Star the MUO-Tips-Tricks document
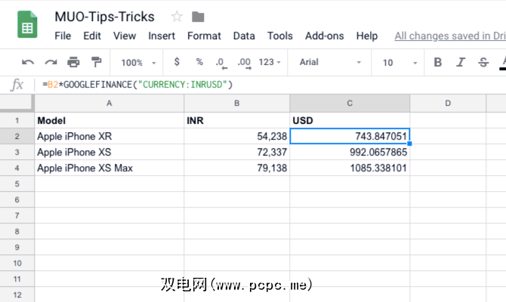Image resolution: width=506 pixels, height=302 pixels. (x=177, y=17)
